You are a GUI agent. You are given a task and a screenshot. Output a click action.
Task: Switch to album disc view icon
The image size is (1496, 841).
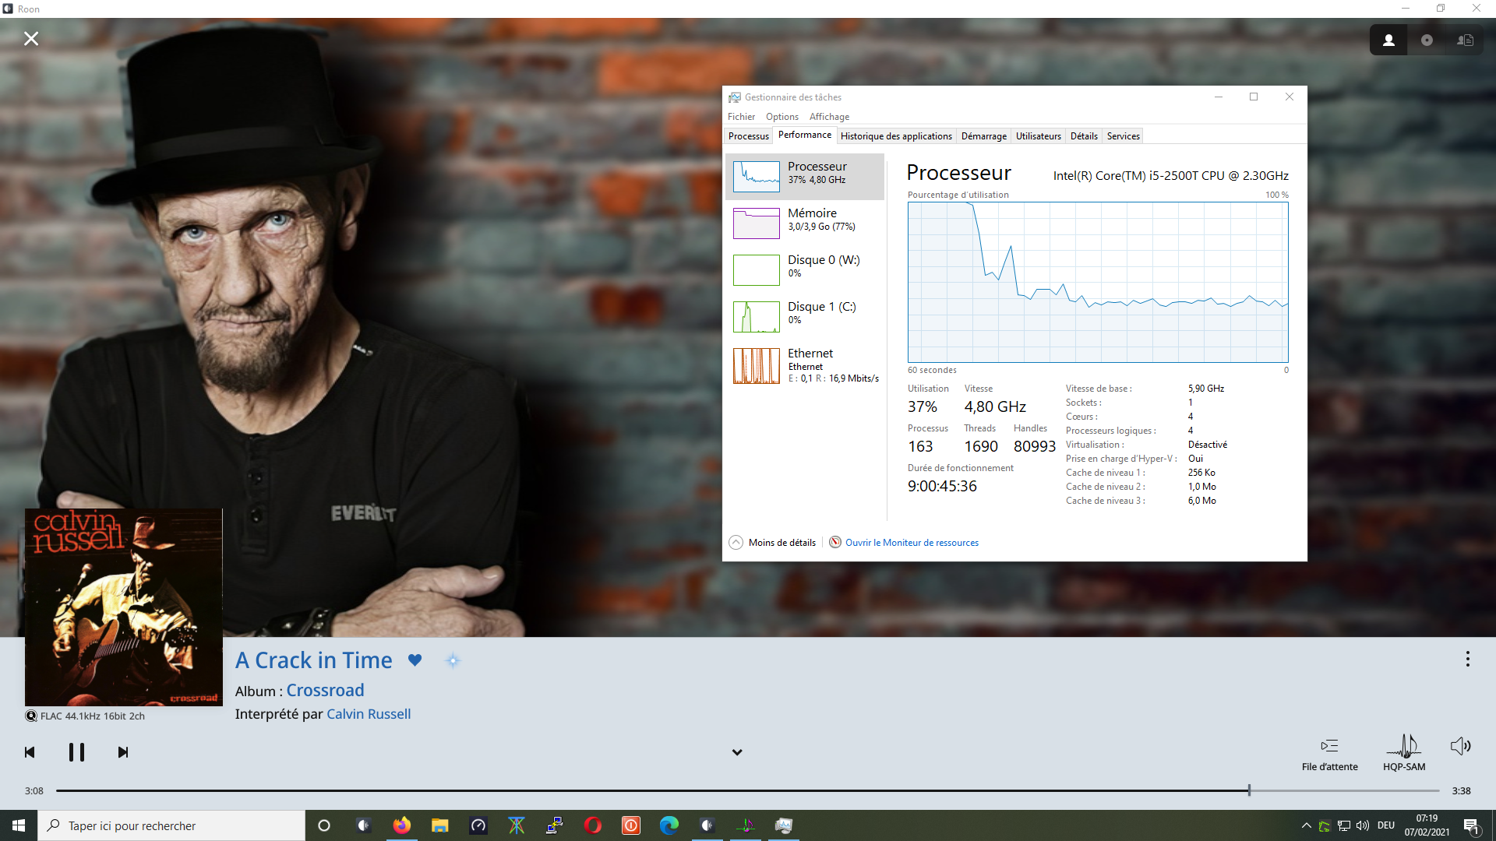coord(1427,40)
